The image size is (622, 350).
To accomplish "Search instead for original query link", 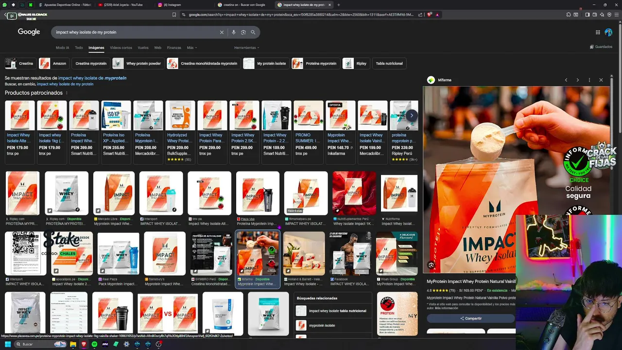I will coord(65,84).
